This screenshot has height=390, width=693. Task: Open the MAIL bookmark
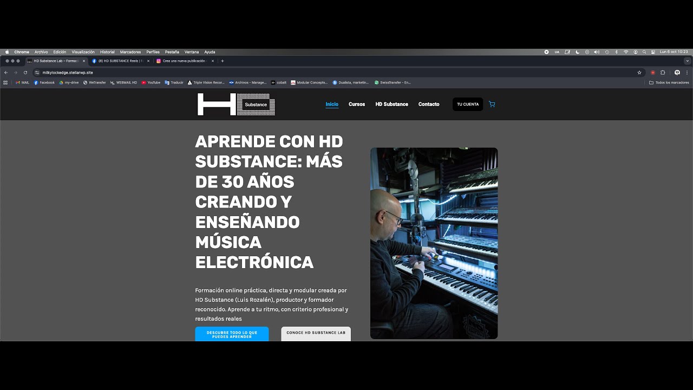(22, 82)
